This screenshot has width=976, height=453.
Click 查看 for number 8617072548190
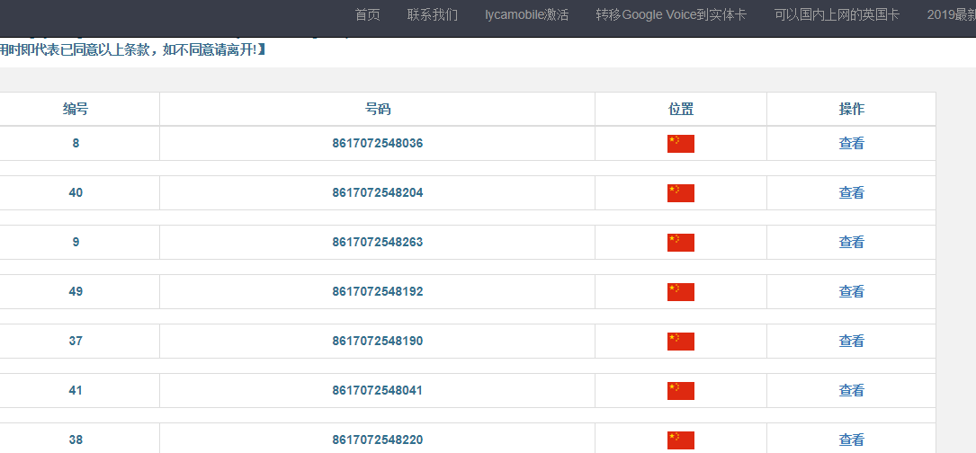pos(851,342)
